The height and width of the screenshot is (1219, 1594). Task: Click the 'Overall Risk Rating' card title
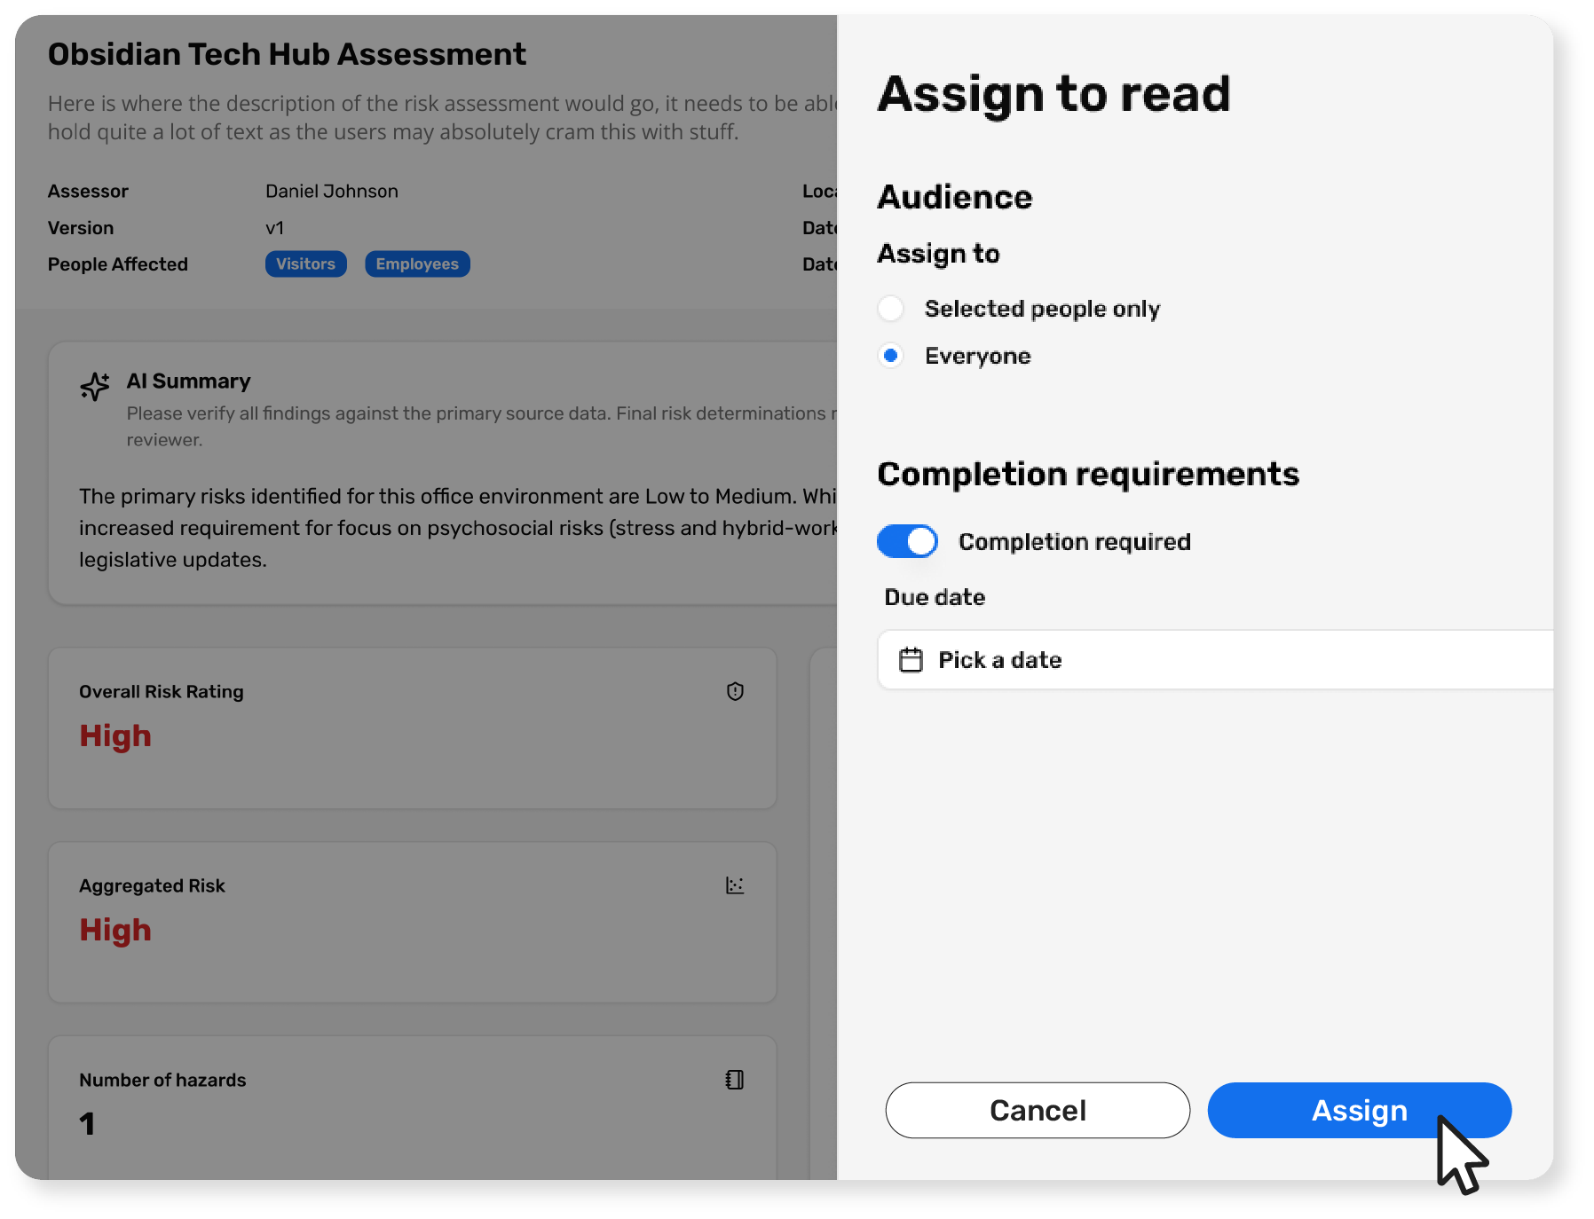(x=162, y=692)
